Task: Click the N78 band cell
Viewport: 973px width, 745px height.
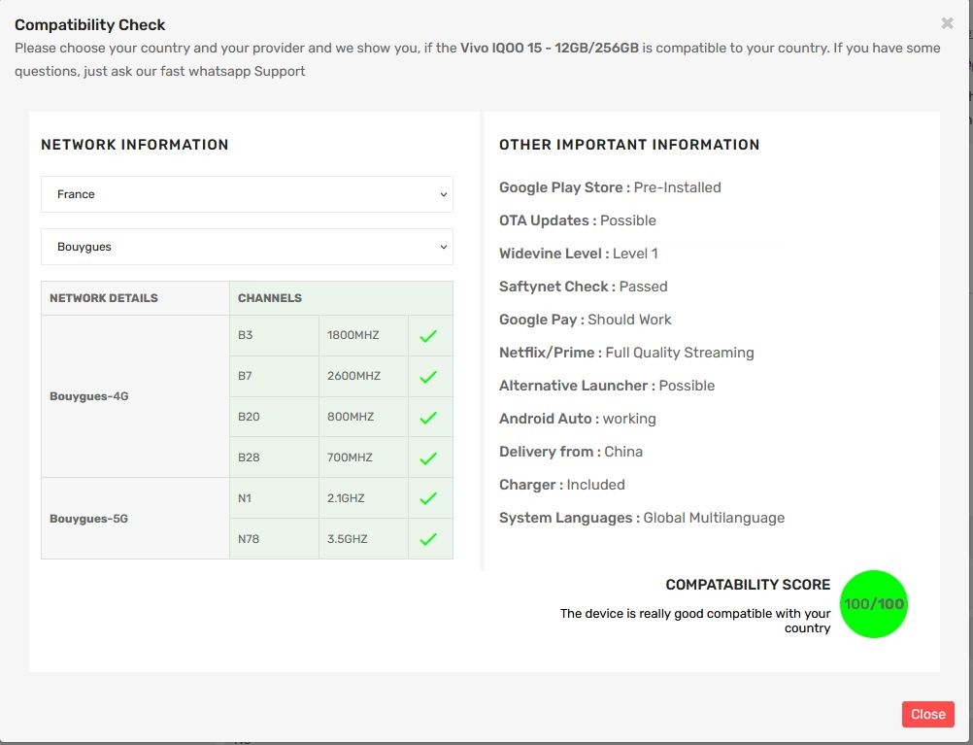Action: (274, 539)
